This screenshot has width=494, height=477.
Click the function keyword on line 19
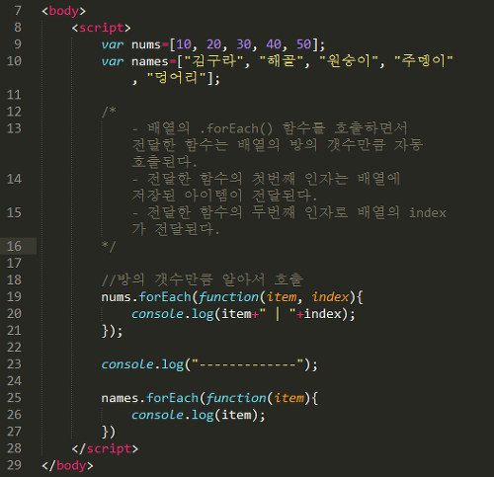228,297
